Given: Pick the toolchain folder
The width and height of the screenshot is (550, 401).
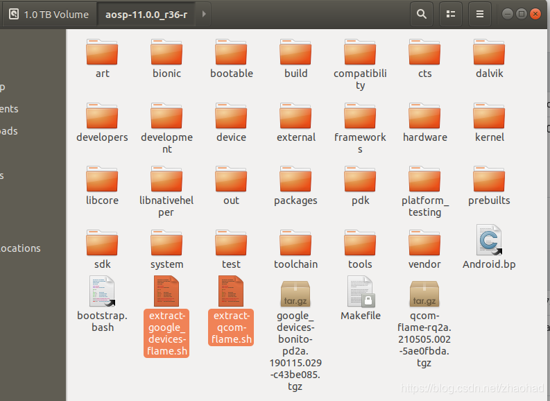Looking at the screenshot, I should (295, 243).
